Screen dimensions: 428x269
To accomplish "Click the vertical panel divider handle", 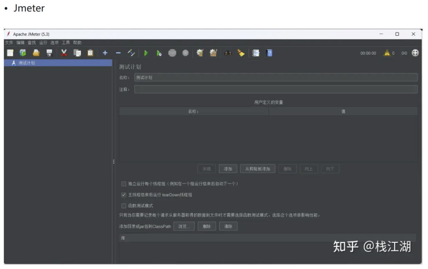I will (114, 162).
